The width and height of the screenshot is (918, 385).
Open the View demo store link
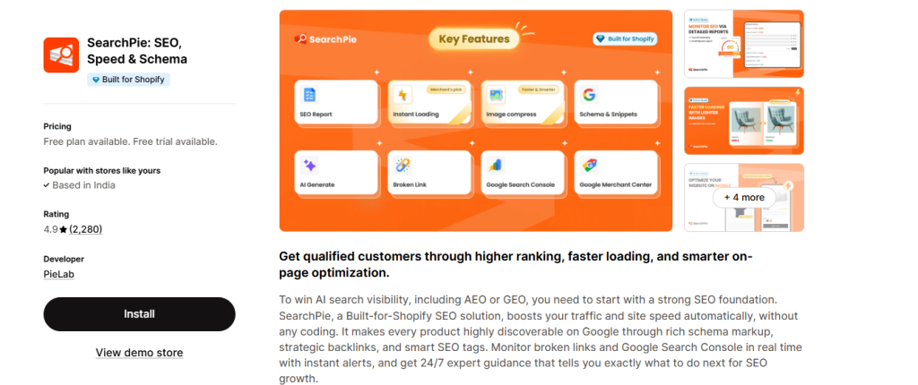click(x=139, y=353)
